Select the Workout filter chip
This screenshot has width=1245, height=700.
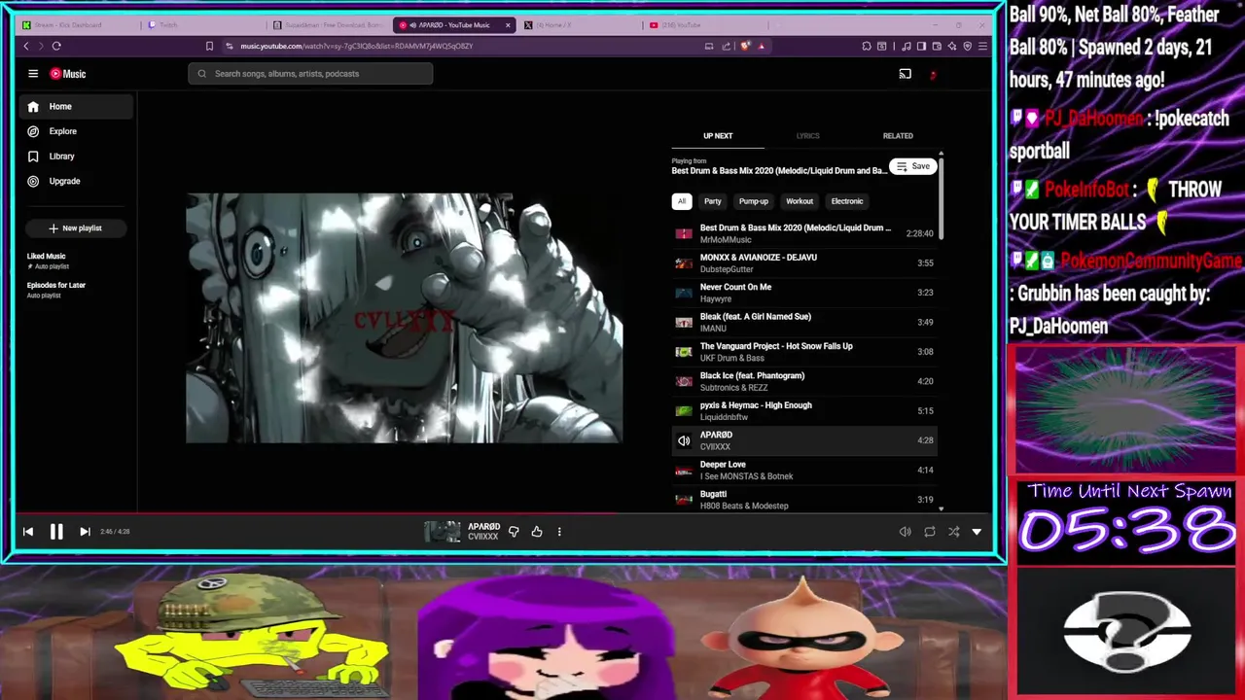800,201
